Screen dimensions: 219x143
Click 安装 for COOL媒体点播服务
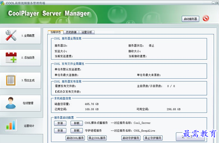tap(60, 123)
